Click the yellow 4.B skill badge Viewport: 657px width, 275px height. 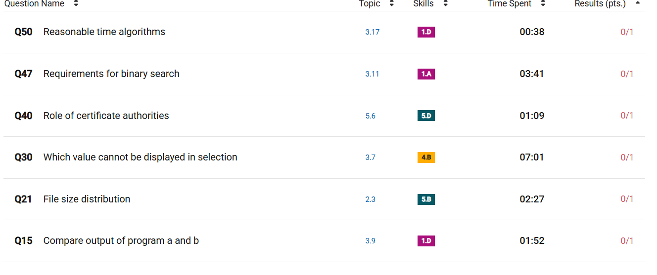pyautogui.click(x=426, y=157)
